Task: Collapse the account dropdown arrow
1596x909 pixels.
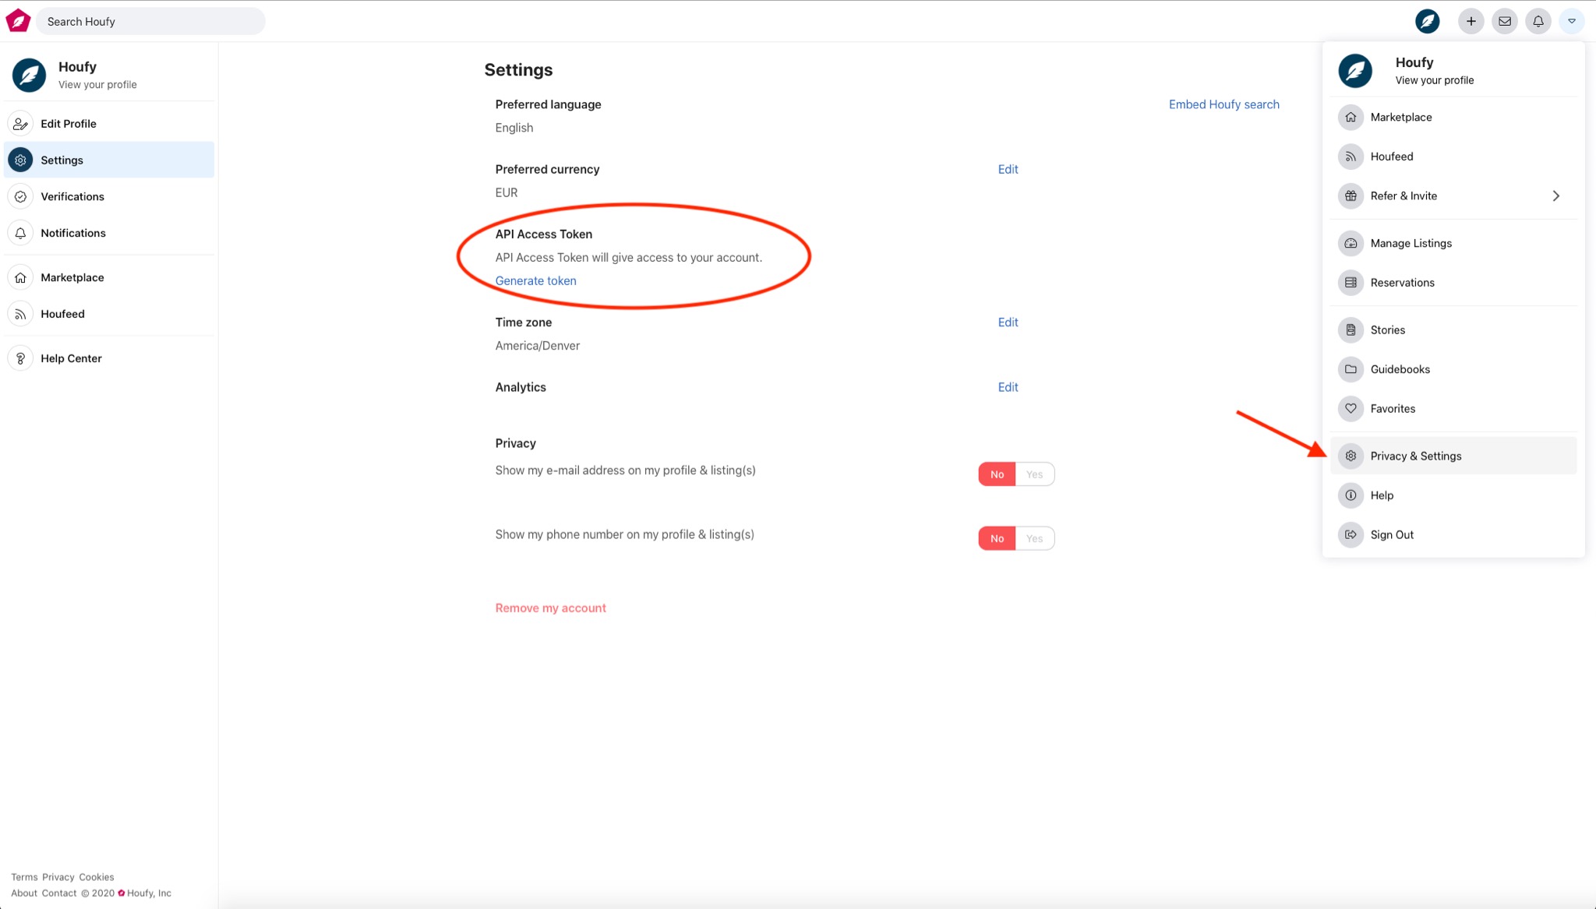Action: pos(1572,21)
